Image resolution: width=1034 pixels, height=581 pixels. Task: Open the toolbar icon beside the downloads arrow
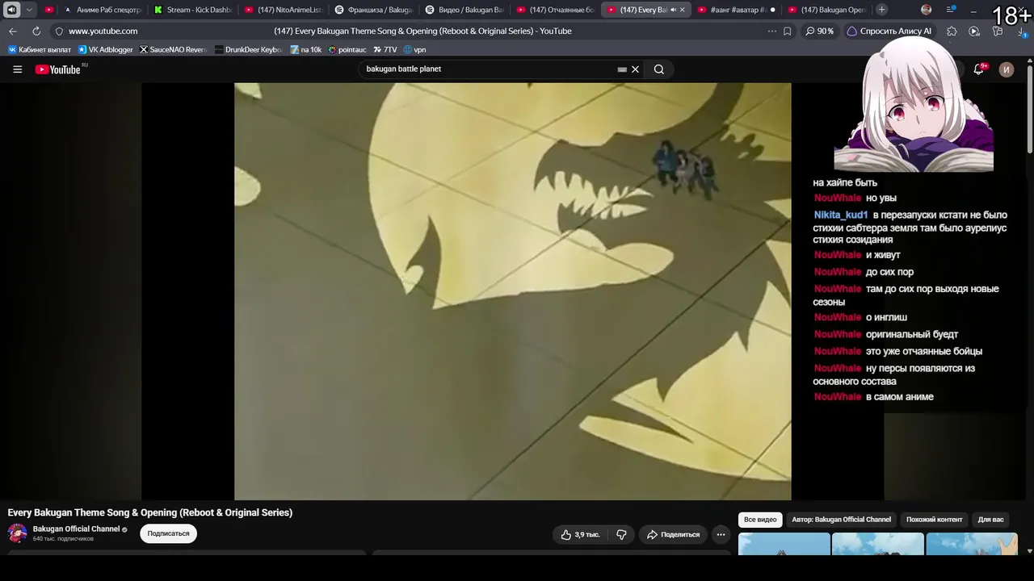(998, 31)
